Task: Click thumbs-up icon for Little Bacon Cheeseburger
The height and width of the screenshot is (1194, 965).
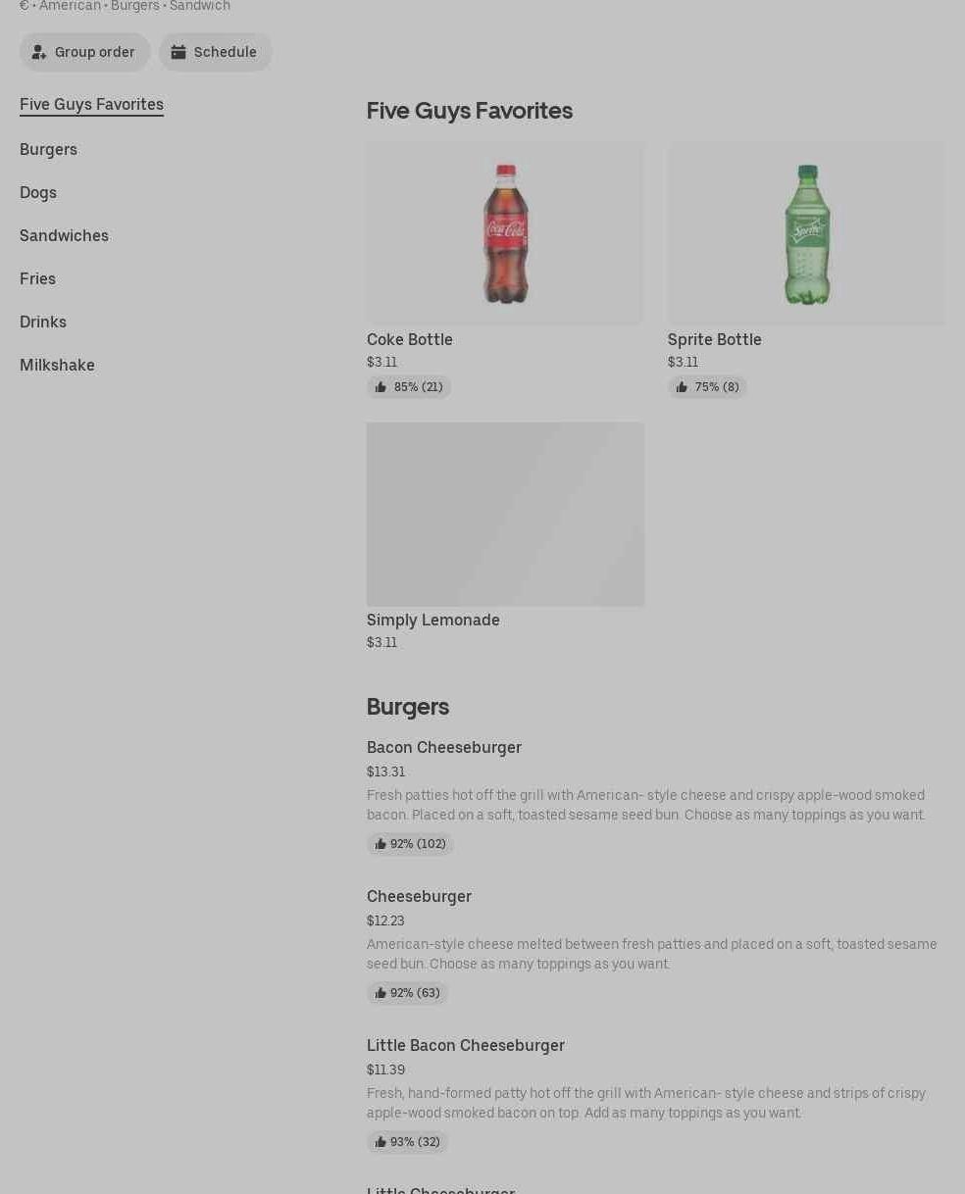Action: [x=381, y=1142]
